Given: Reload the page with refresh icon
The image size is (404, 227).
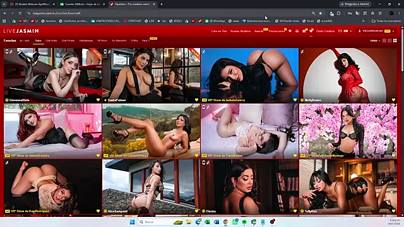Looking at the screenshot, I should (20, 13).
